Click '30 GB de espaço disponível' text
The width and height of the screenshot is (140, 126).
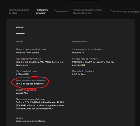(30, 84)
